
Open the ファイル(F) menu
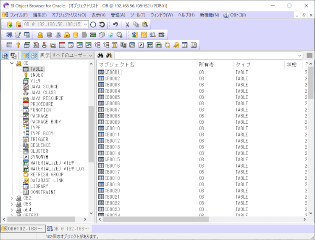coord(18,15)
